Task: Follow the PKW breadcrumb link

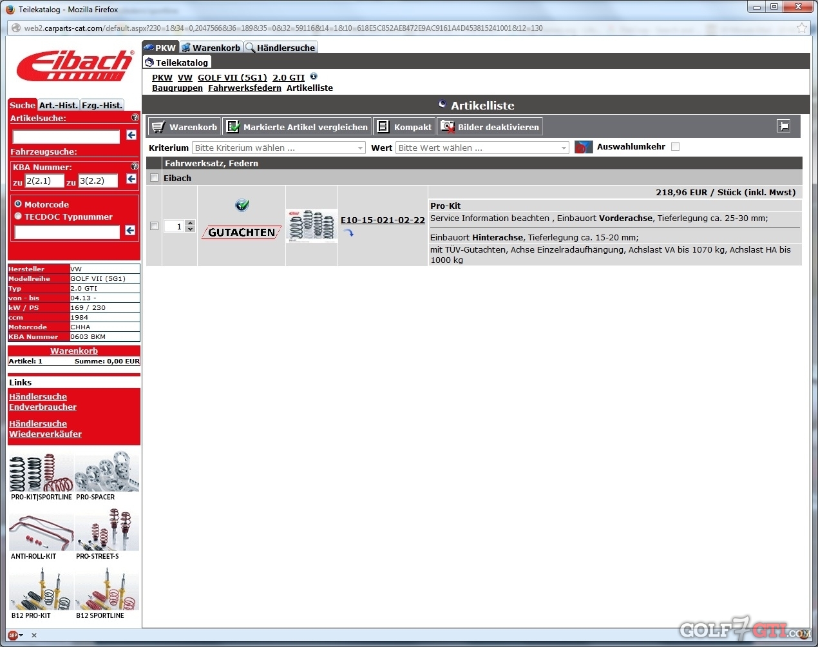Action: pos(162,77)
